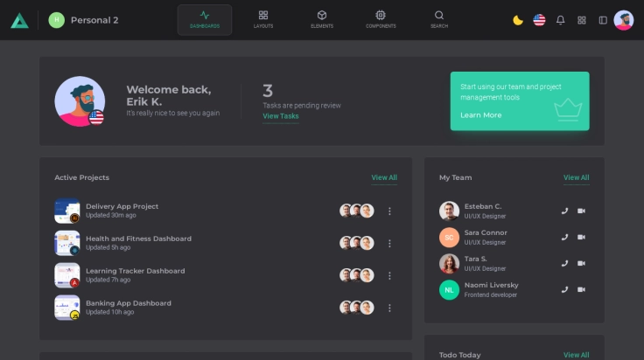Open the Layouts menu

tap(263, 19)
